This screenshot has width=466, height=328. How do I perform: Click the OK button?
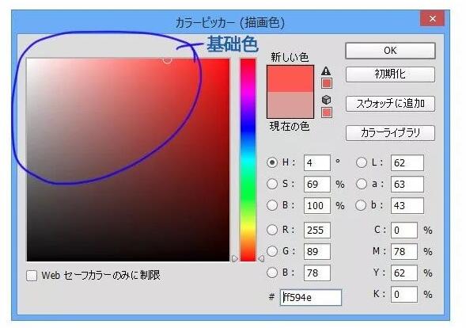pyautogui.click(x=390, y=51)
